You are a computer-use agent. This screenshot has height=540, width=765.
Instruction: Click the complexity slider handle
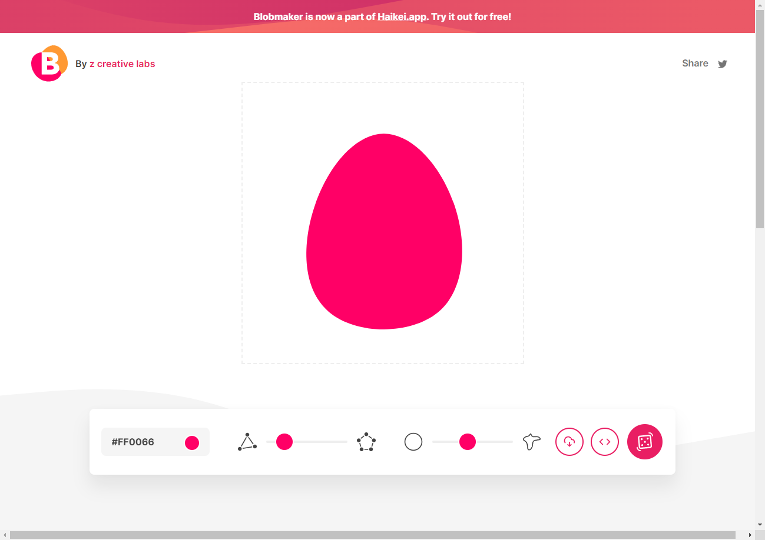(x=284, y=442)
